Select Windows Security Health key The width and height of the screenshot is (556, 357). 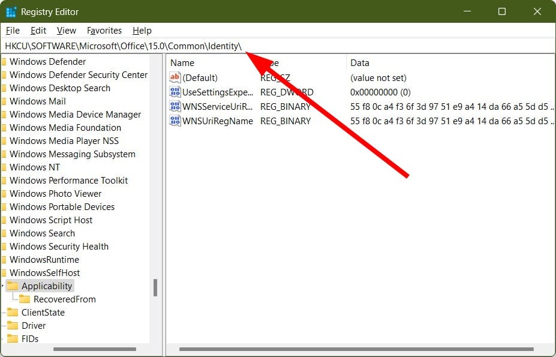[x=59, y=246]
